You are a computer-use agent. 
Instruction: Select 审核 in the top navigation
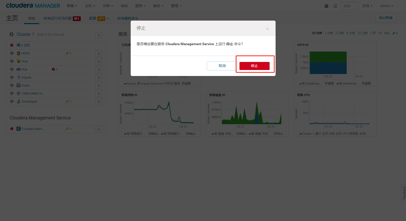[x=124, y=6]
